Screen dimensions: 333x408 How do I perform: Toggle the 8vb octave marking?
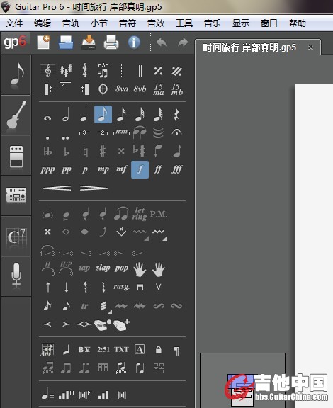pos(140,89)
